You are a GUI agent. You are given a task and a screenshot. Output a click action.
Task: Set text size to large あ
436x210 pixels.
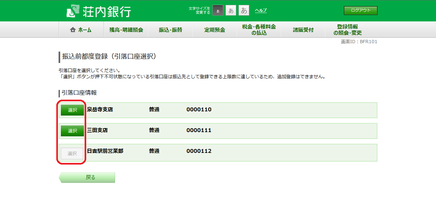click(x=244, y=11)
